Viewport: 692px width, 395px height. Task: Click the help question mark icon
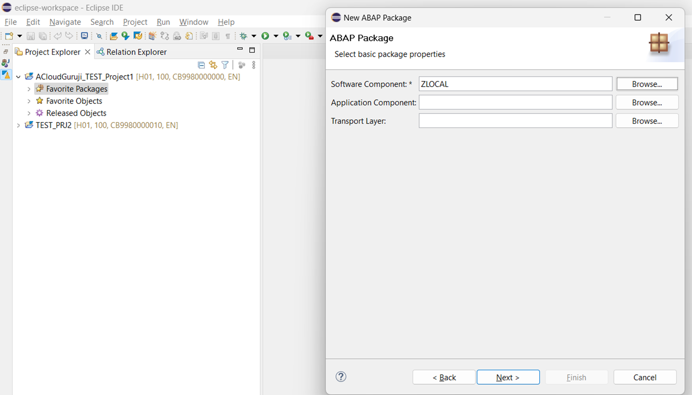point(341,377)
